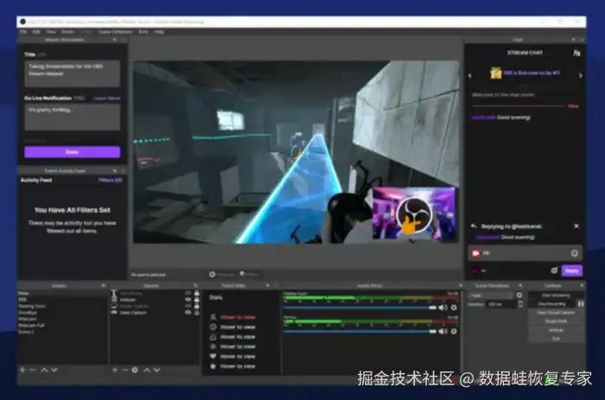Remove selected source with minus icon
Viewport: 605px width, 400px height.
point(124,370)
